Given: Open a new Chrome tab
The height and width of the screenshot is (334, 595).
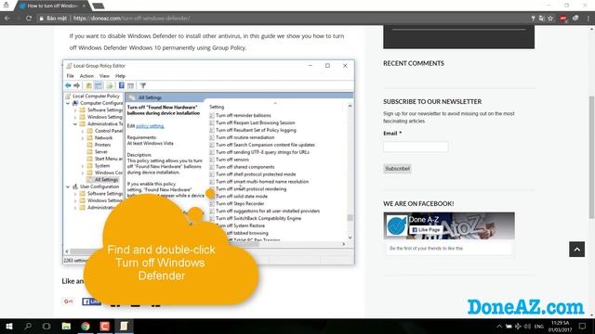Looking at the screenshot, I should tap(99, 6).
